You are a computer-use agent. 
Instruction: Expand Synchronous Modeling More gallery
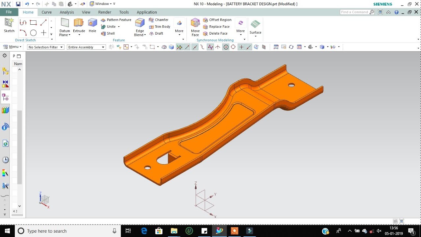coord(240,27)
